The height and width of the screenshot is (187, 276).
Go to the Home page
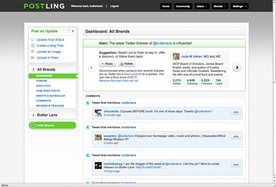[x=166, y=6]
